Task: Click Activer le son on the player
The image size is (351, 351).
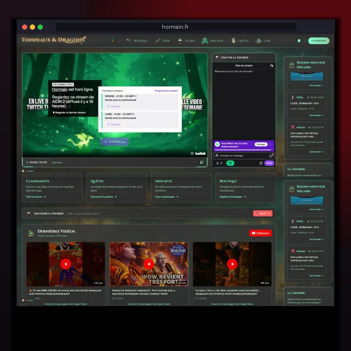Action: point(115,142)
